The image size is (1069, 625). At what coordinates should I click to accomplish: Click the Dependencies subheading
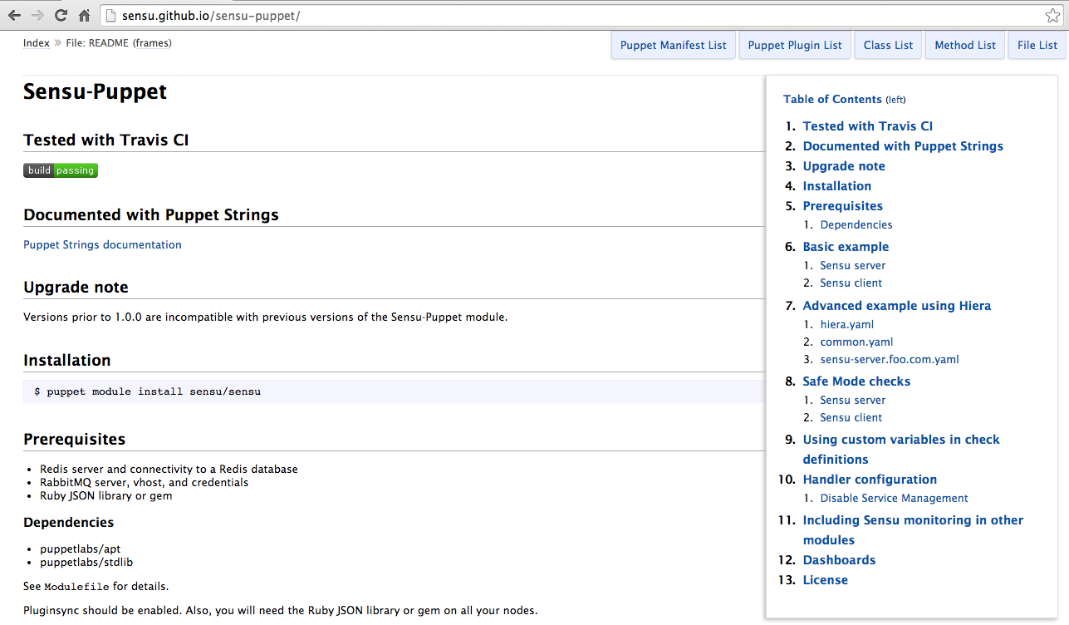pos(68,523)
